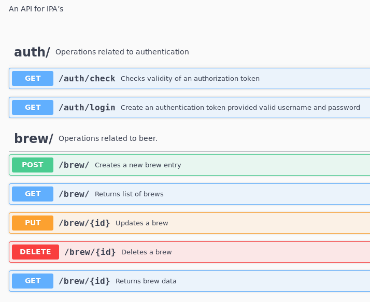Expand 'Returns list of brews' operation
Image resolution: width=370 pixels, height=302 pixels.
129,194
